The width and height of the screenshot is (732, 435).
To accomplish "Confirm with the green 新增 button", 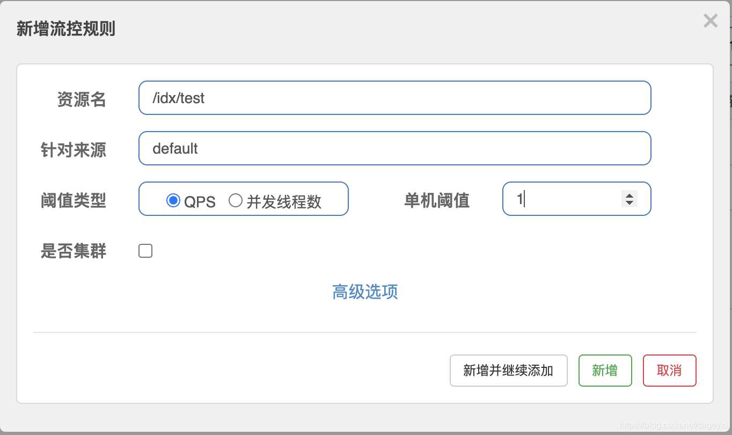I will tap(605, 371).
